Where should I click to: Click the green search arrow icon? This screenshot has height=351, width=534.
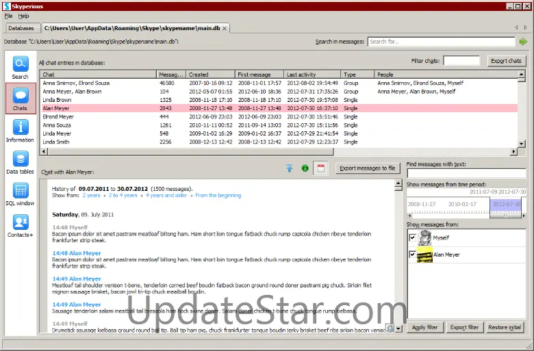pyautogui.click(x=523, y=42)
